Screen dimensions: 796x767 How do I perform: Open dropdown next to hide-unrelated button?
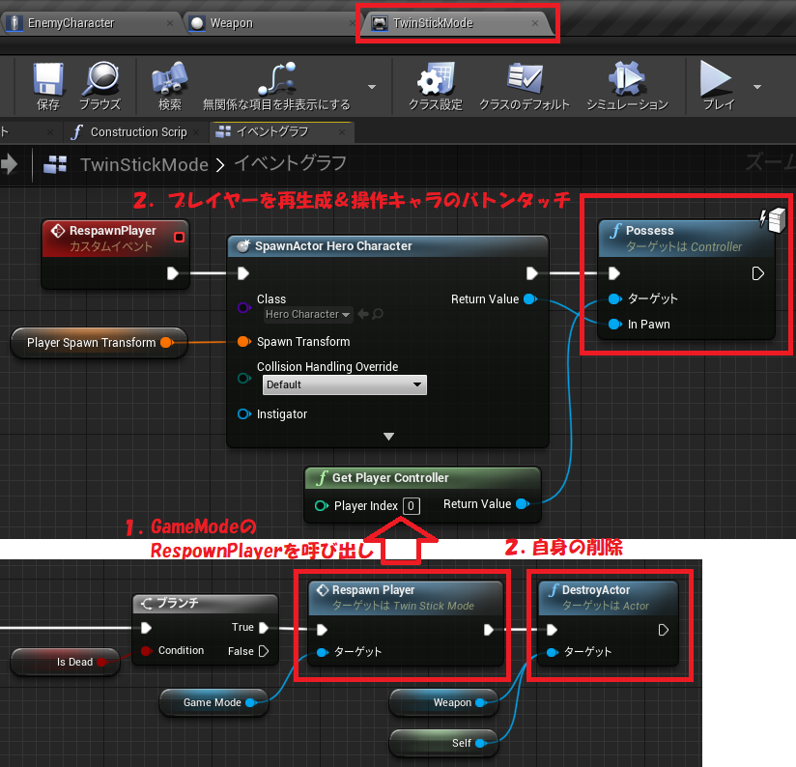coord(372,87)
